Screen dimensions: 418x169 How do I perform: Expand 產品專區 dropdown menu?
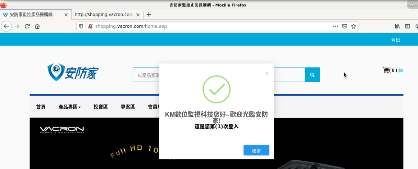click(x=70, y=107)
